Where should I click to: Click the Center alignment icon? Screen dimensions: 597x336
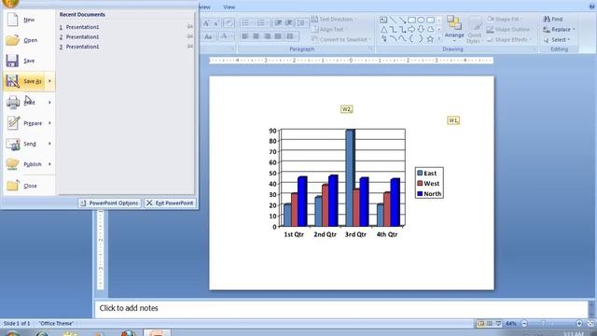(257, 36)
